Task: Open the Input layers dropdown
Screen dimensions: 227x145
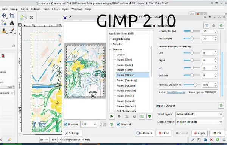Action: click(x=199, y=114)
